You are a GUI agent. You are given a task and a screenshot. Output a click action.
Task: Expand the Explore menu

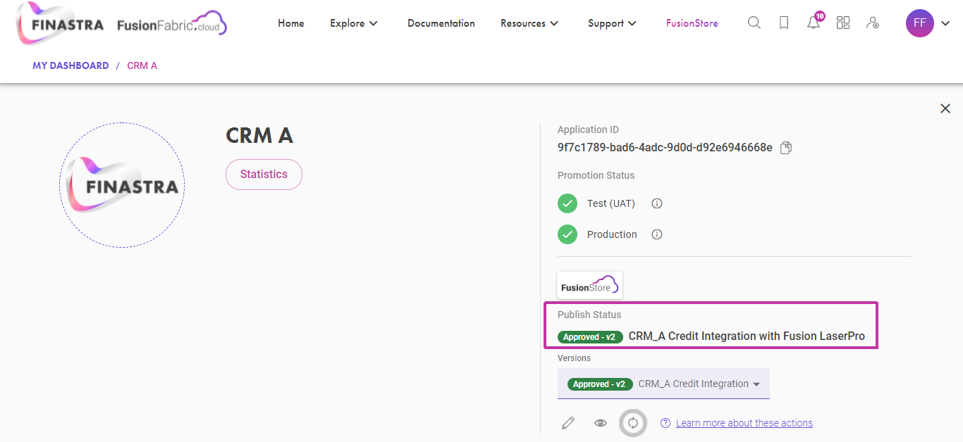click(x=354, y=23)
